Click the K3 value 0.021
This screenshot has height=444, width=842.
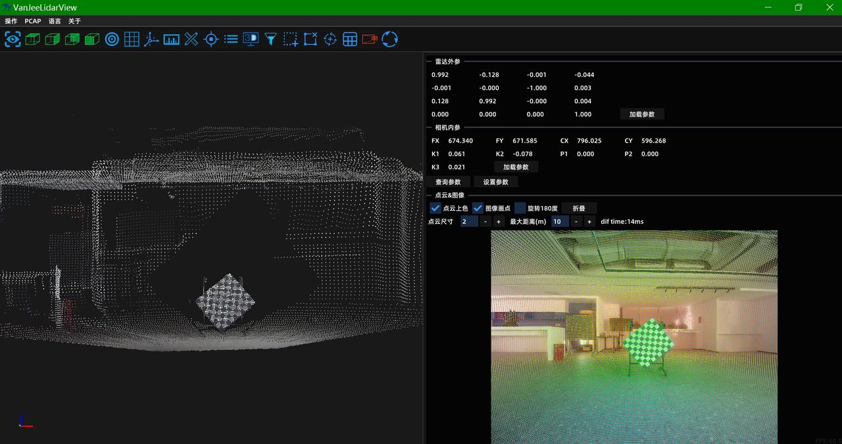(457, 167)
